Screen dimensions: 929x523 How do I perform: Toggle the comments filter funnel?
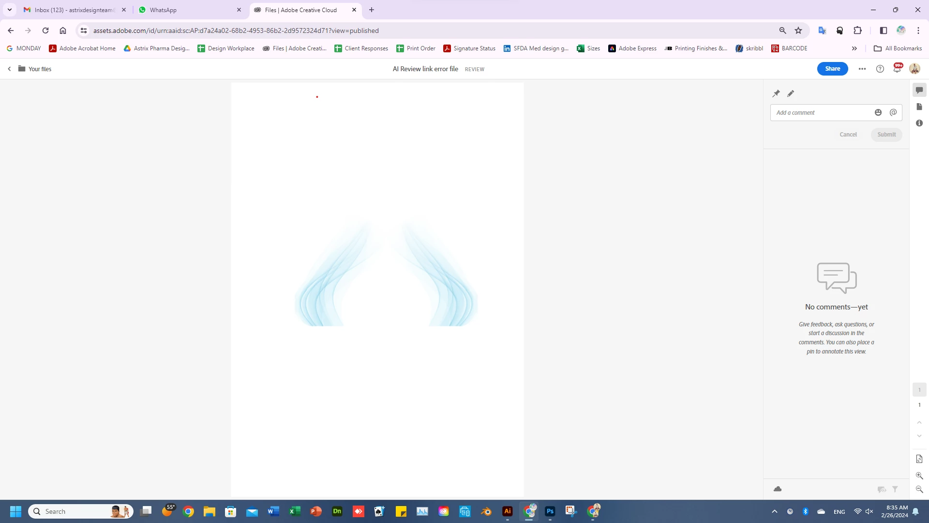coord(895,490)
